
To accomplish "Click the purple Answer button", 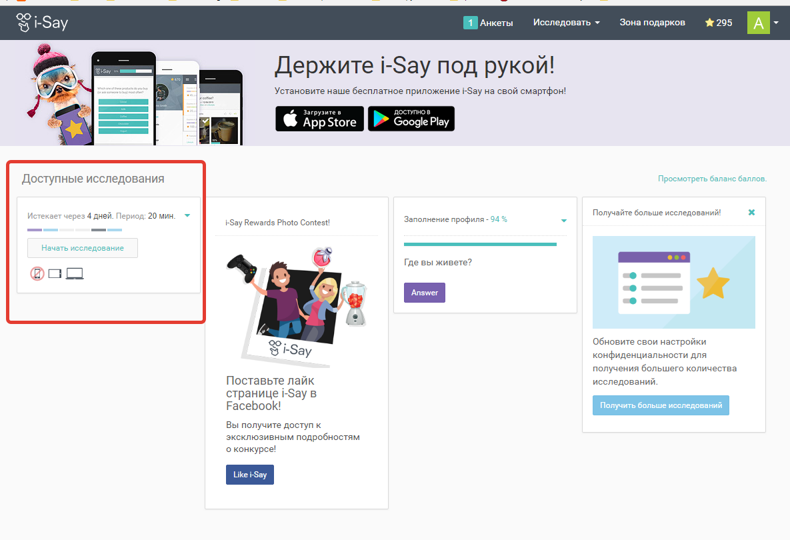I will [x=425, y=293].
